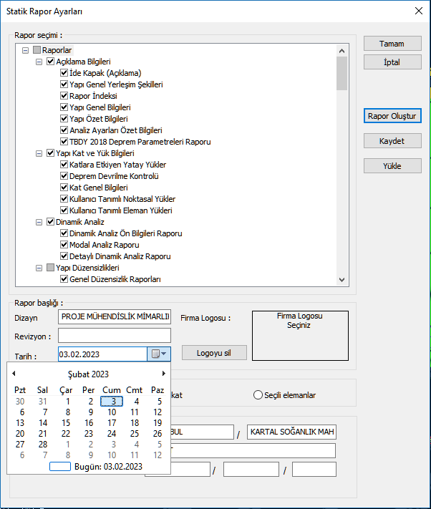This screenshot has width=431, height=509.
Task: Select day 23 in the calendar
Action: [89, 434]
